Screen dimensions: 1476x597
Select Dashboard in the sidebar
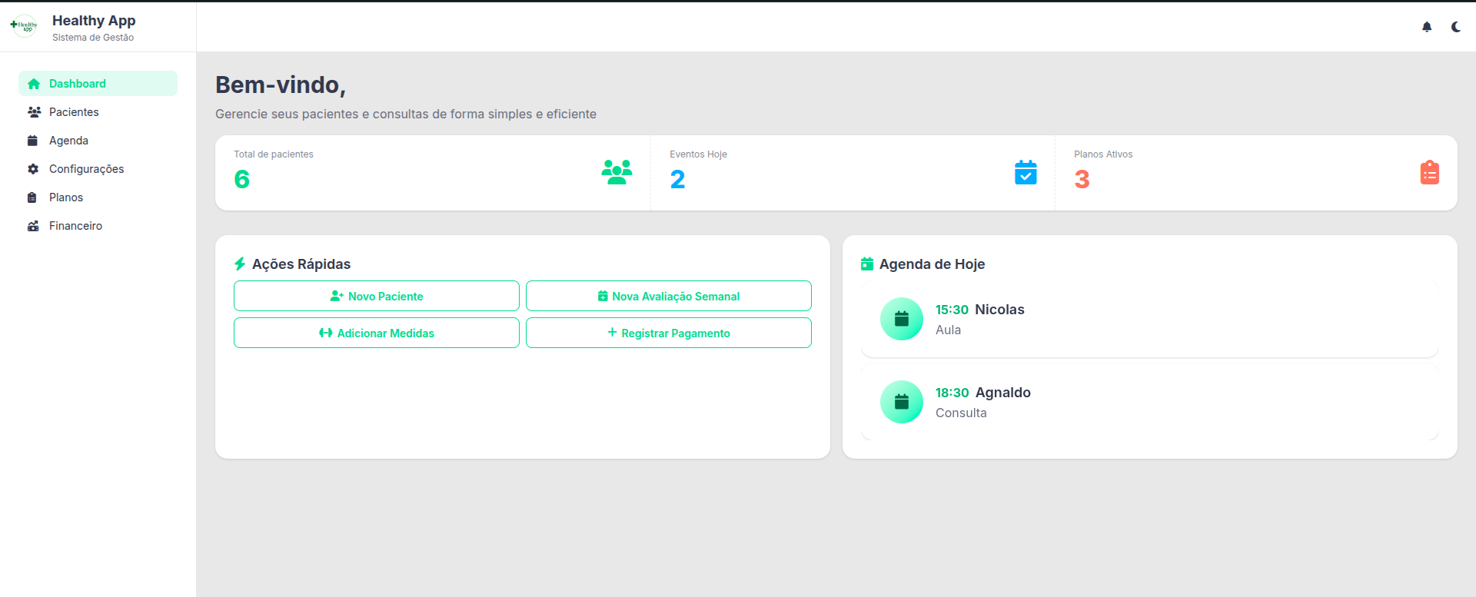tap(98, 84)
